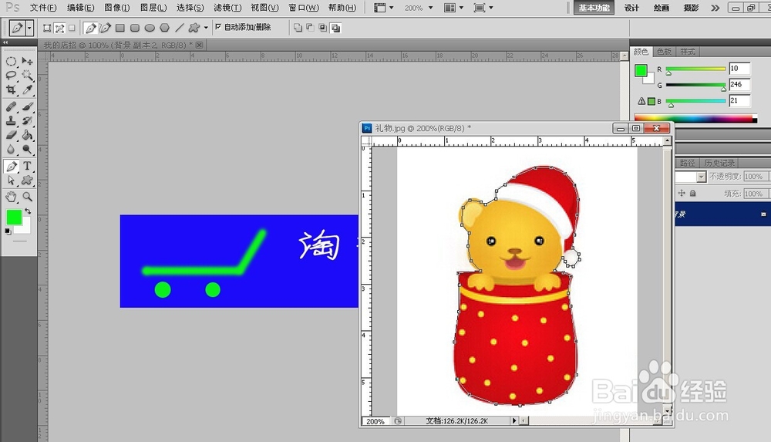Toggle the 自动添加/删除 checkbox

tap(218, 27)
